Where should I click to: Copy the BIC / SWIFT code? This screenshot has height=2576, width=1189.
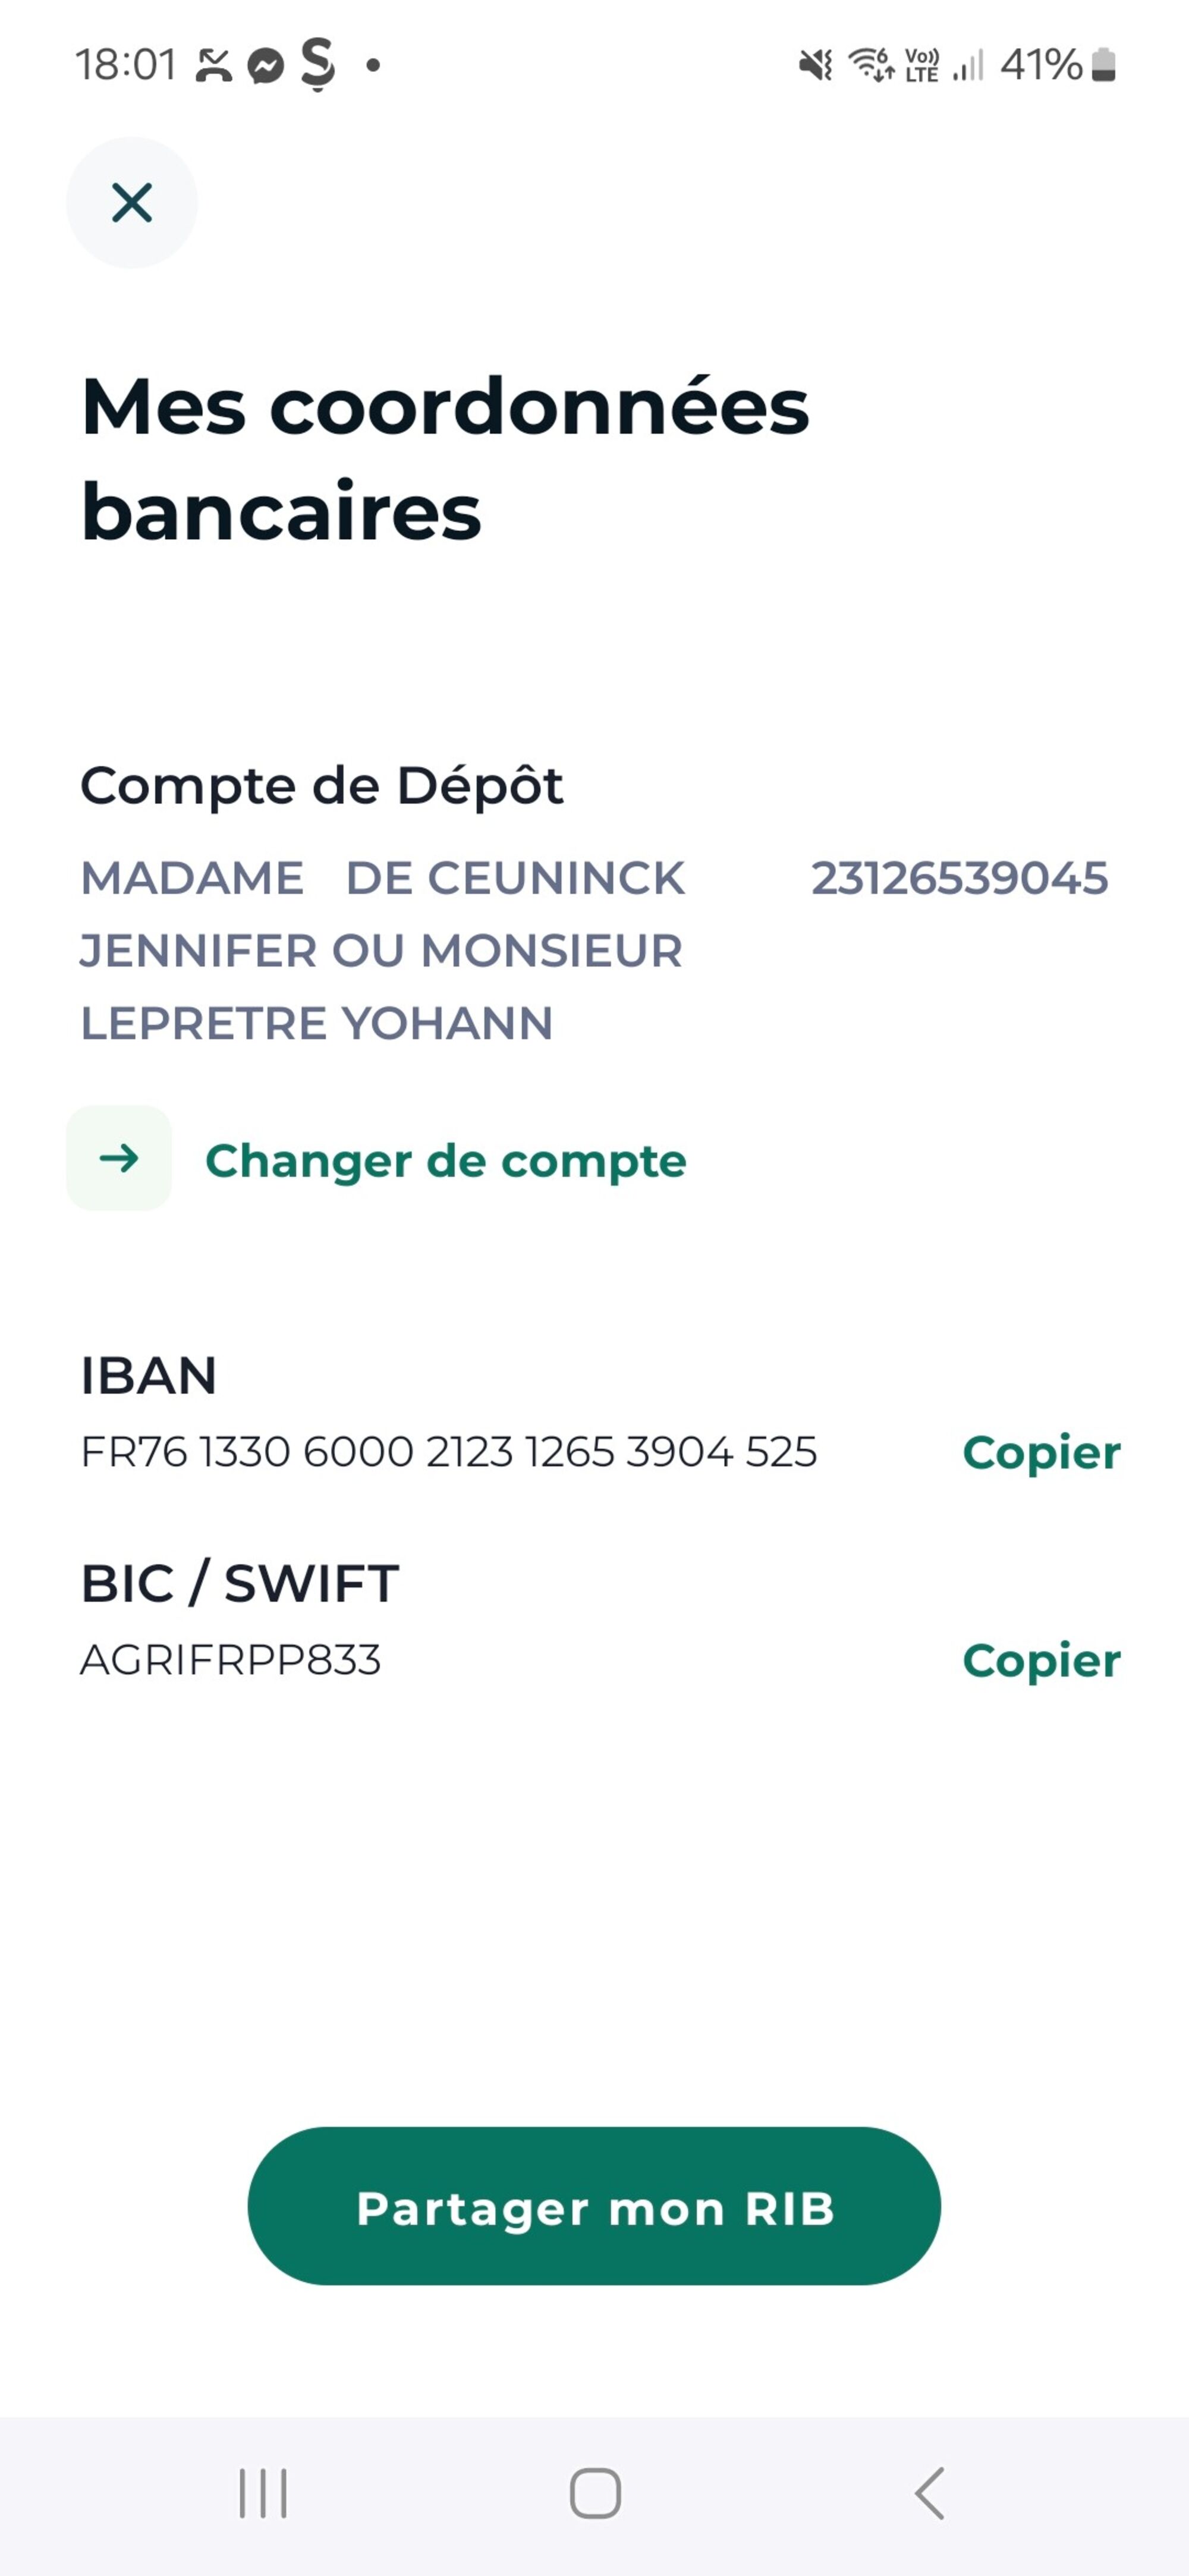[x=1040, y=1660]
